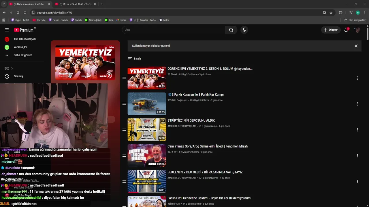Screen dimensions: 369x207
Task: Open options for Cem Yılmaz Gora/Arog video
Action: tap(357, 156)
